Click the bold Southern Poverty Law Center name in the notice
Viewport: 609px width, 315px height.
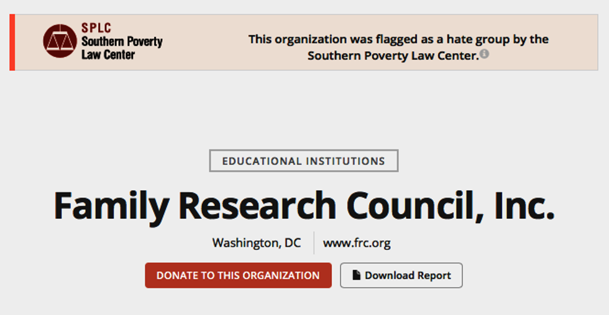click(393, 56)
